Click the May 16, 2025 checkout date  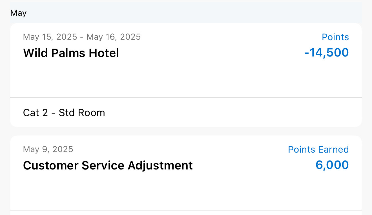pyautogui.click(x=114, y=37)
